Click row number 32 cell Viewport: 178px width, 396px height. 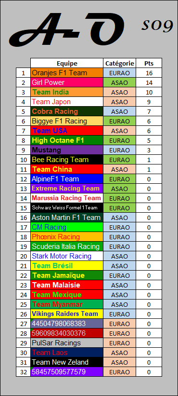[24, 372]
